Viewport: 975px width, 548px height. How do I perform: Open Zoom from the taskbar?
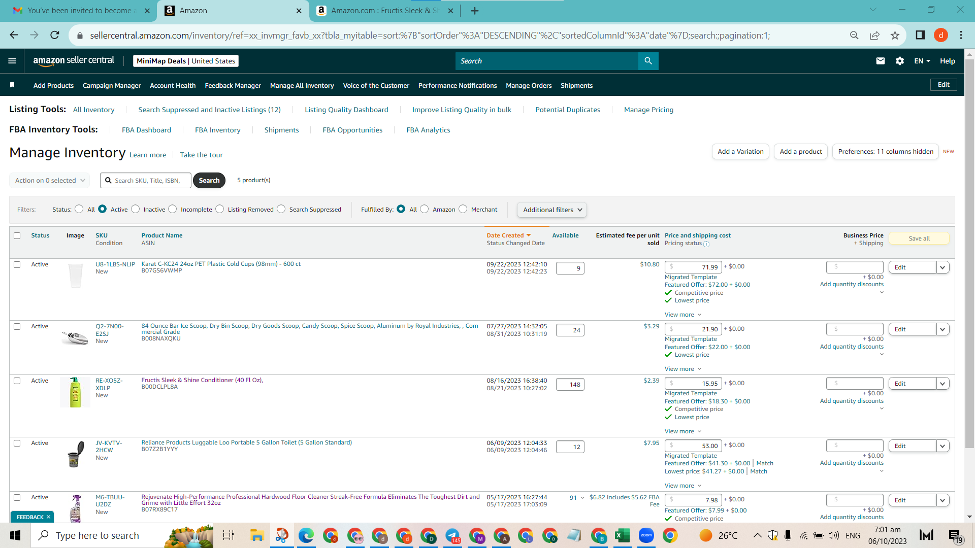[646, 535]
